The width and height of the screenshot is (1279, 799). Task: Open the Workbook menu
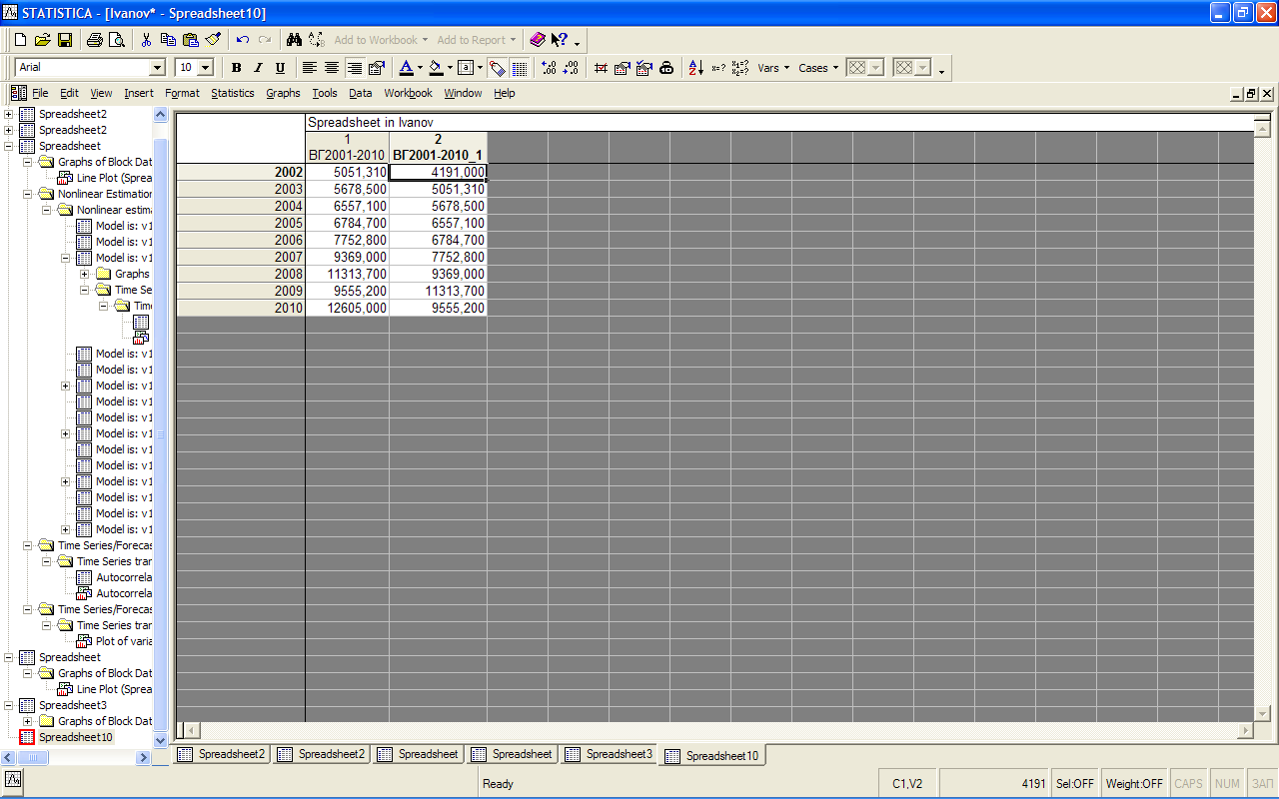408,93
